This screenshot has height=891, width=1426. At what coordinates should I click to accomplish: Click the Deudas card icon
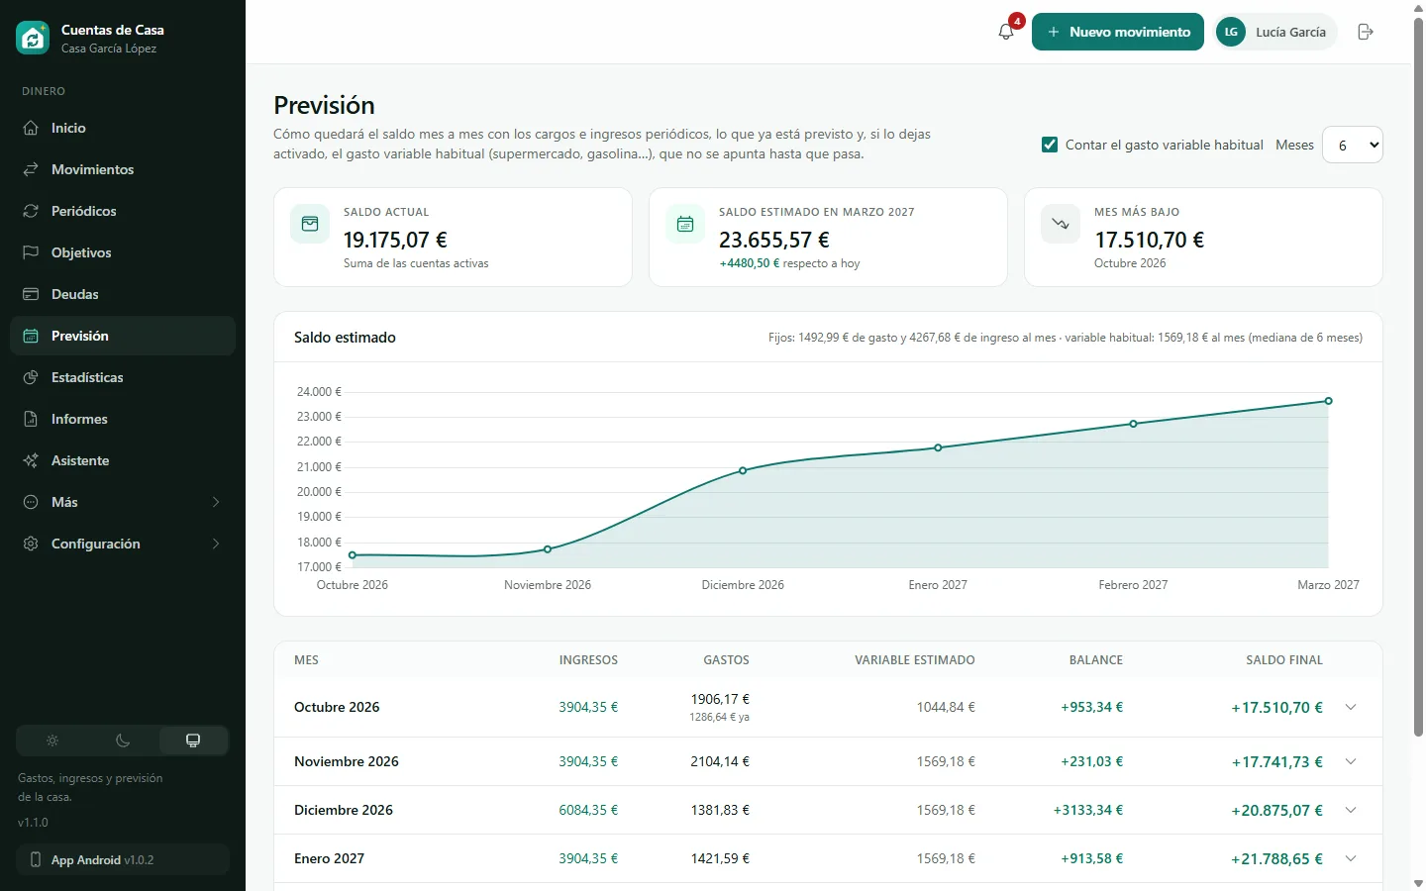31,294
